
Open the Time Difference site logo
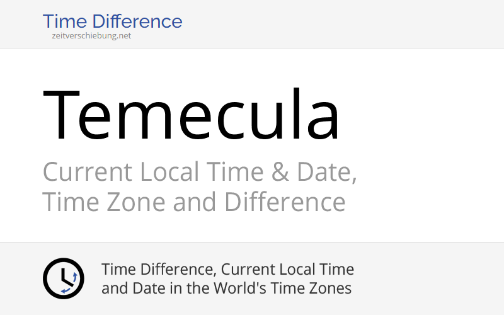click(112, 22)
